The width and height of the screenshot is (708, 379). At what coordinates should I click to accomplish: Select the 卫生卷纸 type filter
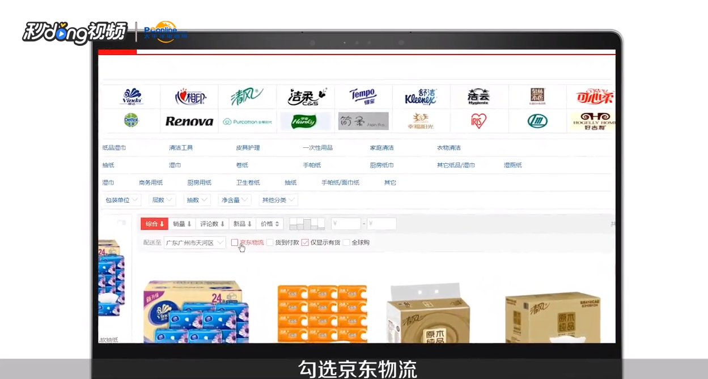click(x=248, y=183)
